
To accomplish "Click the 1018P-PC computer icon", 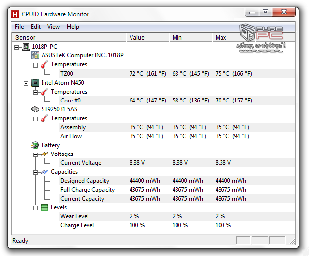I will click(x=26, y=47).
